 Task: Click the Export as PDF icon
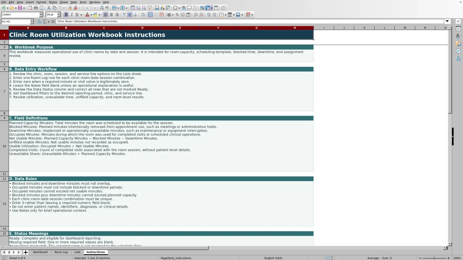pos(30,8)
